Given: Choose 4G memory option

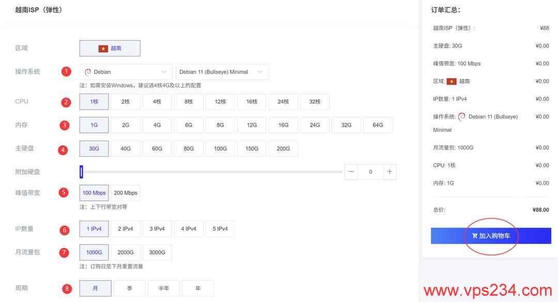Looking at the screenshot, I should (157, 125).
